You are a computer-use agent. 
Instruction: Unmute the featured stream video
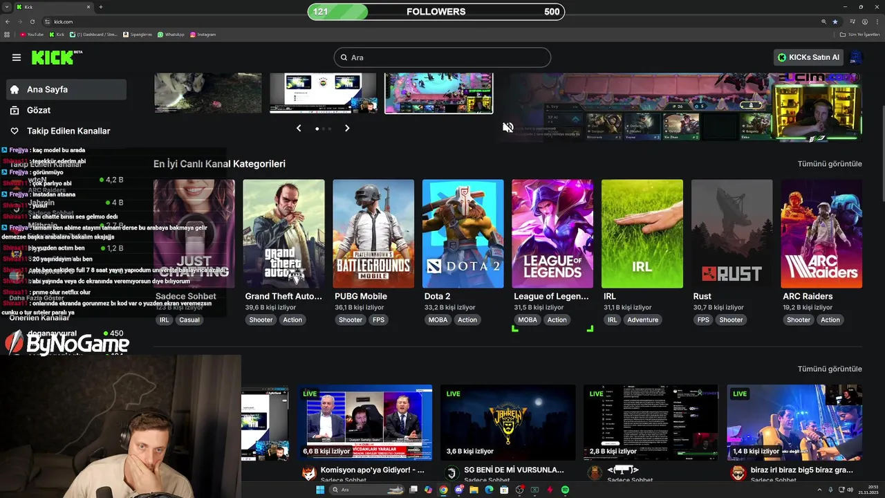(x=508, y=127)
